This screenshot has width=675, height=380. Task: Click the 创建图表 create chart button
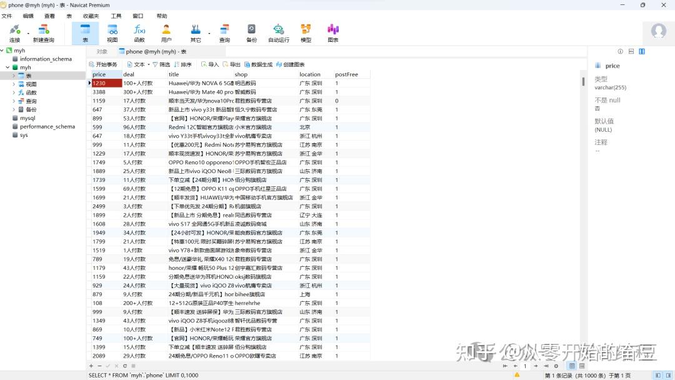click(291, 64)
